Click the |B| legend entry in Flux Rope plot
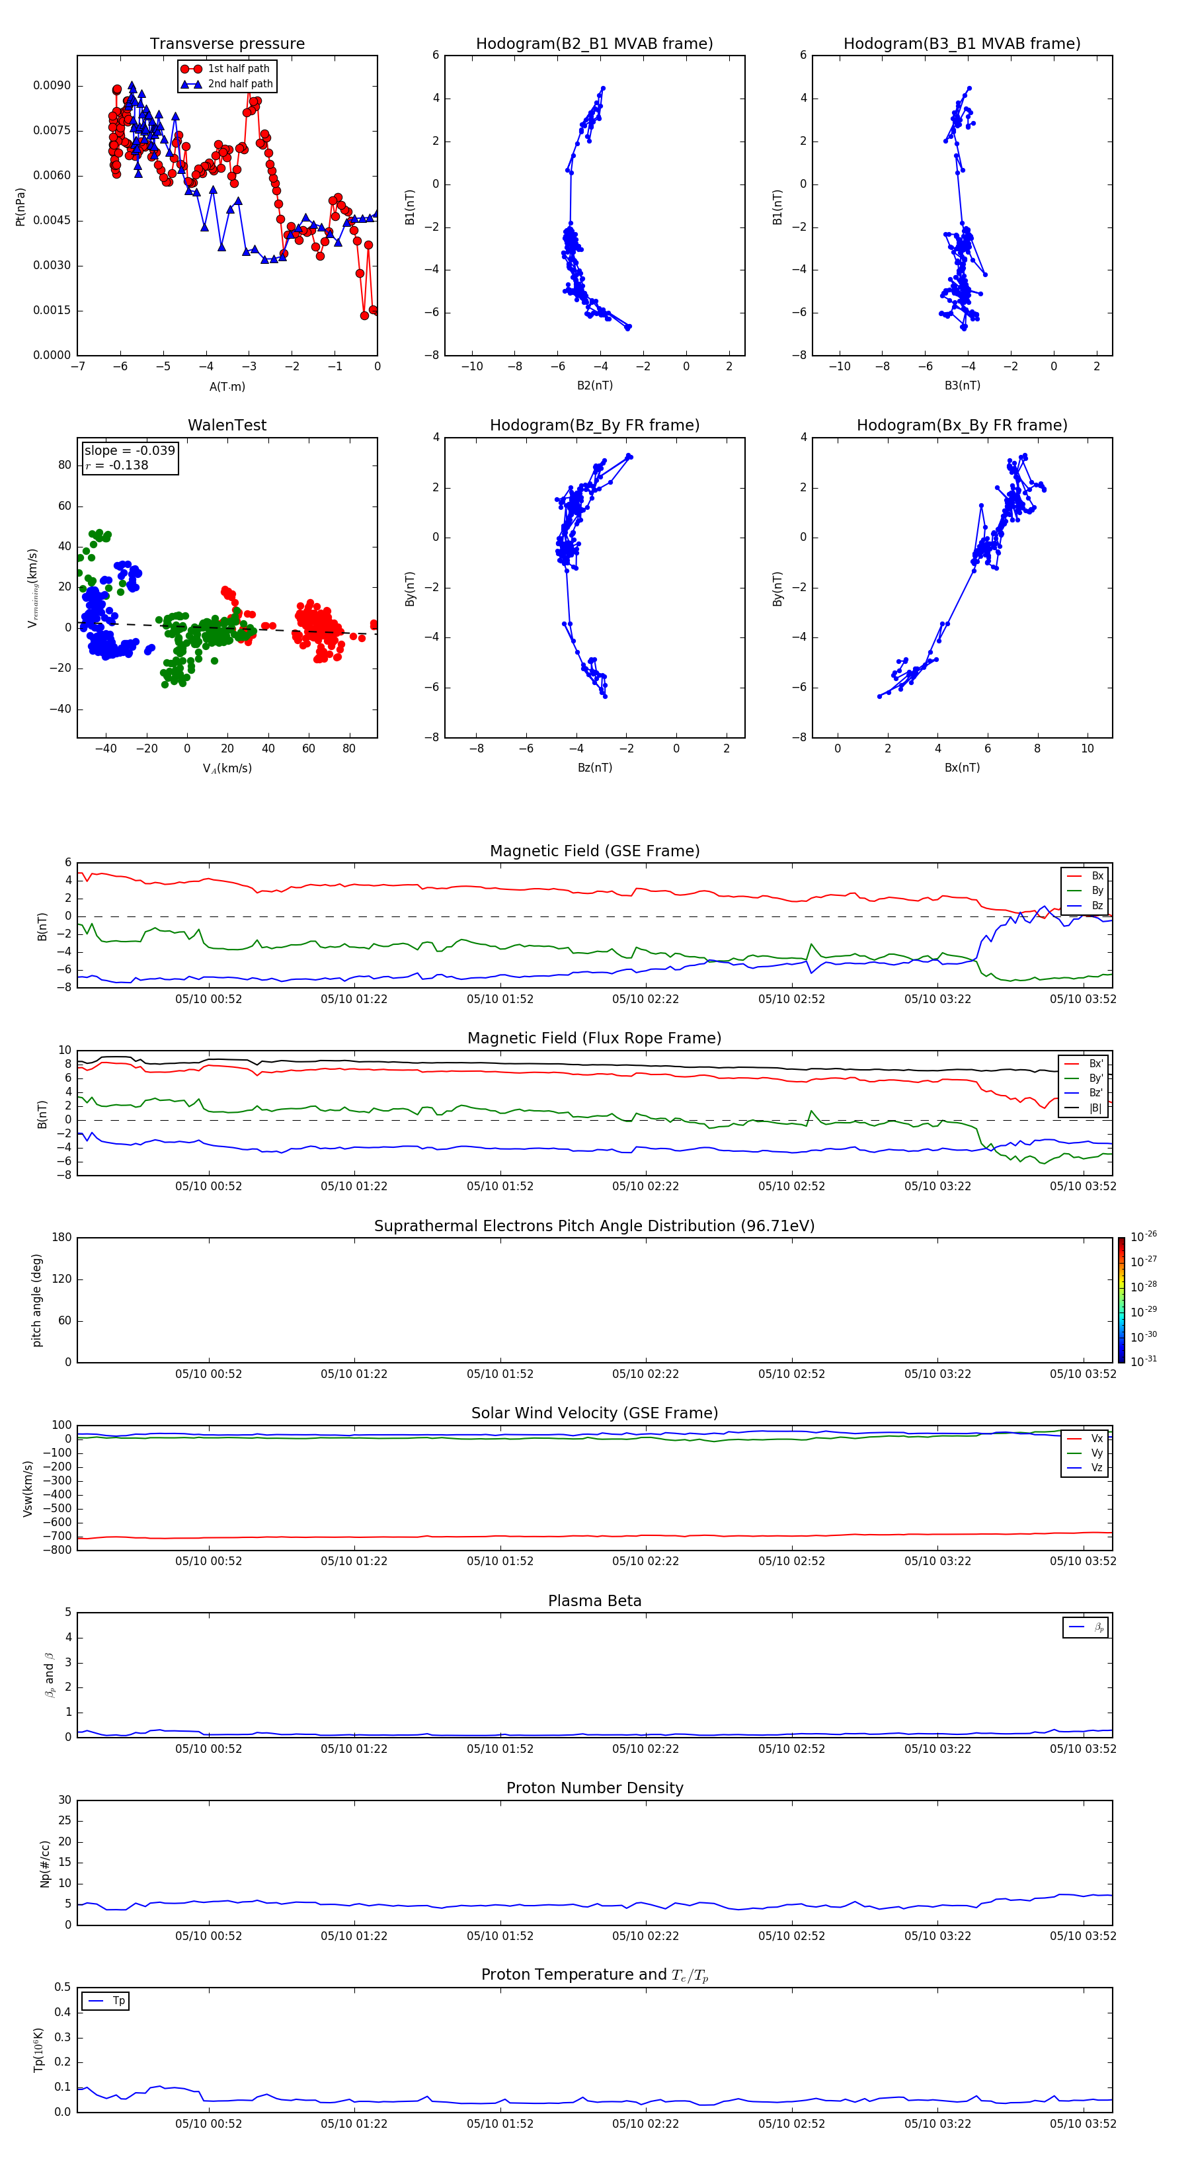Viewport: 1190px width, 2182px height. (1084, 1108)
